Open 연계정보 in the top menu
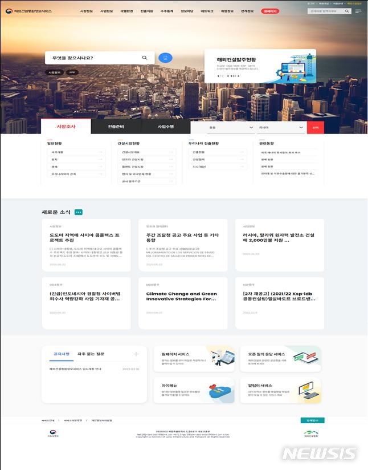This screenshot has width=368, height=470. coord(247,11)
